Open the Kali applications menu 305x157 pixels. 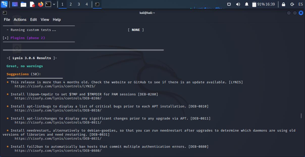pos(4,4)
